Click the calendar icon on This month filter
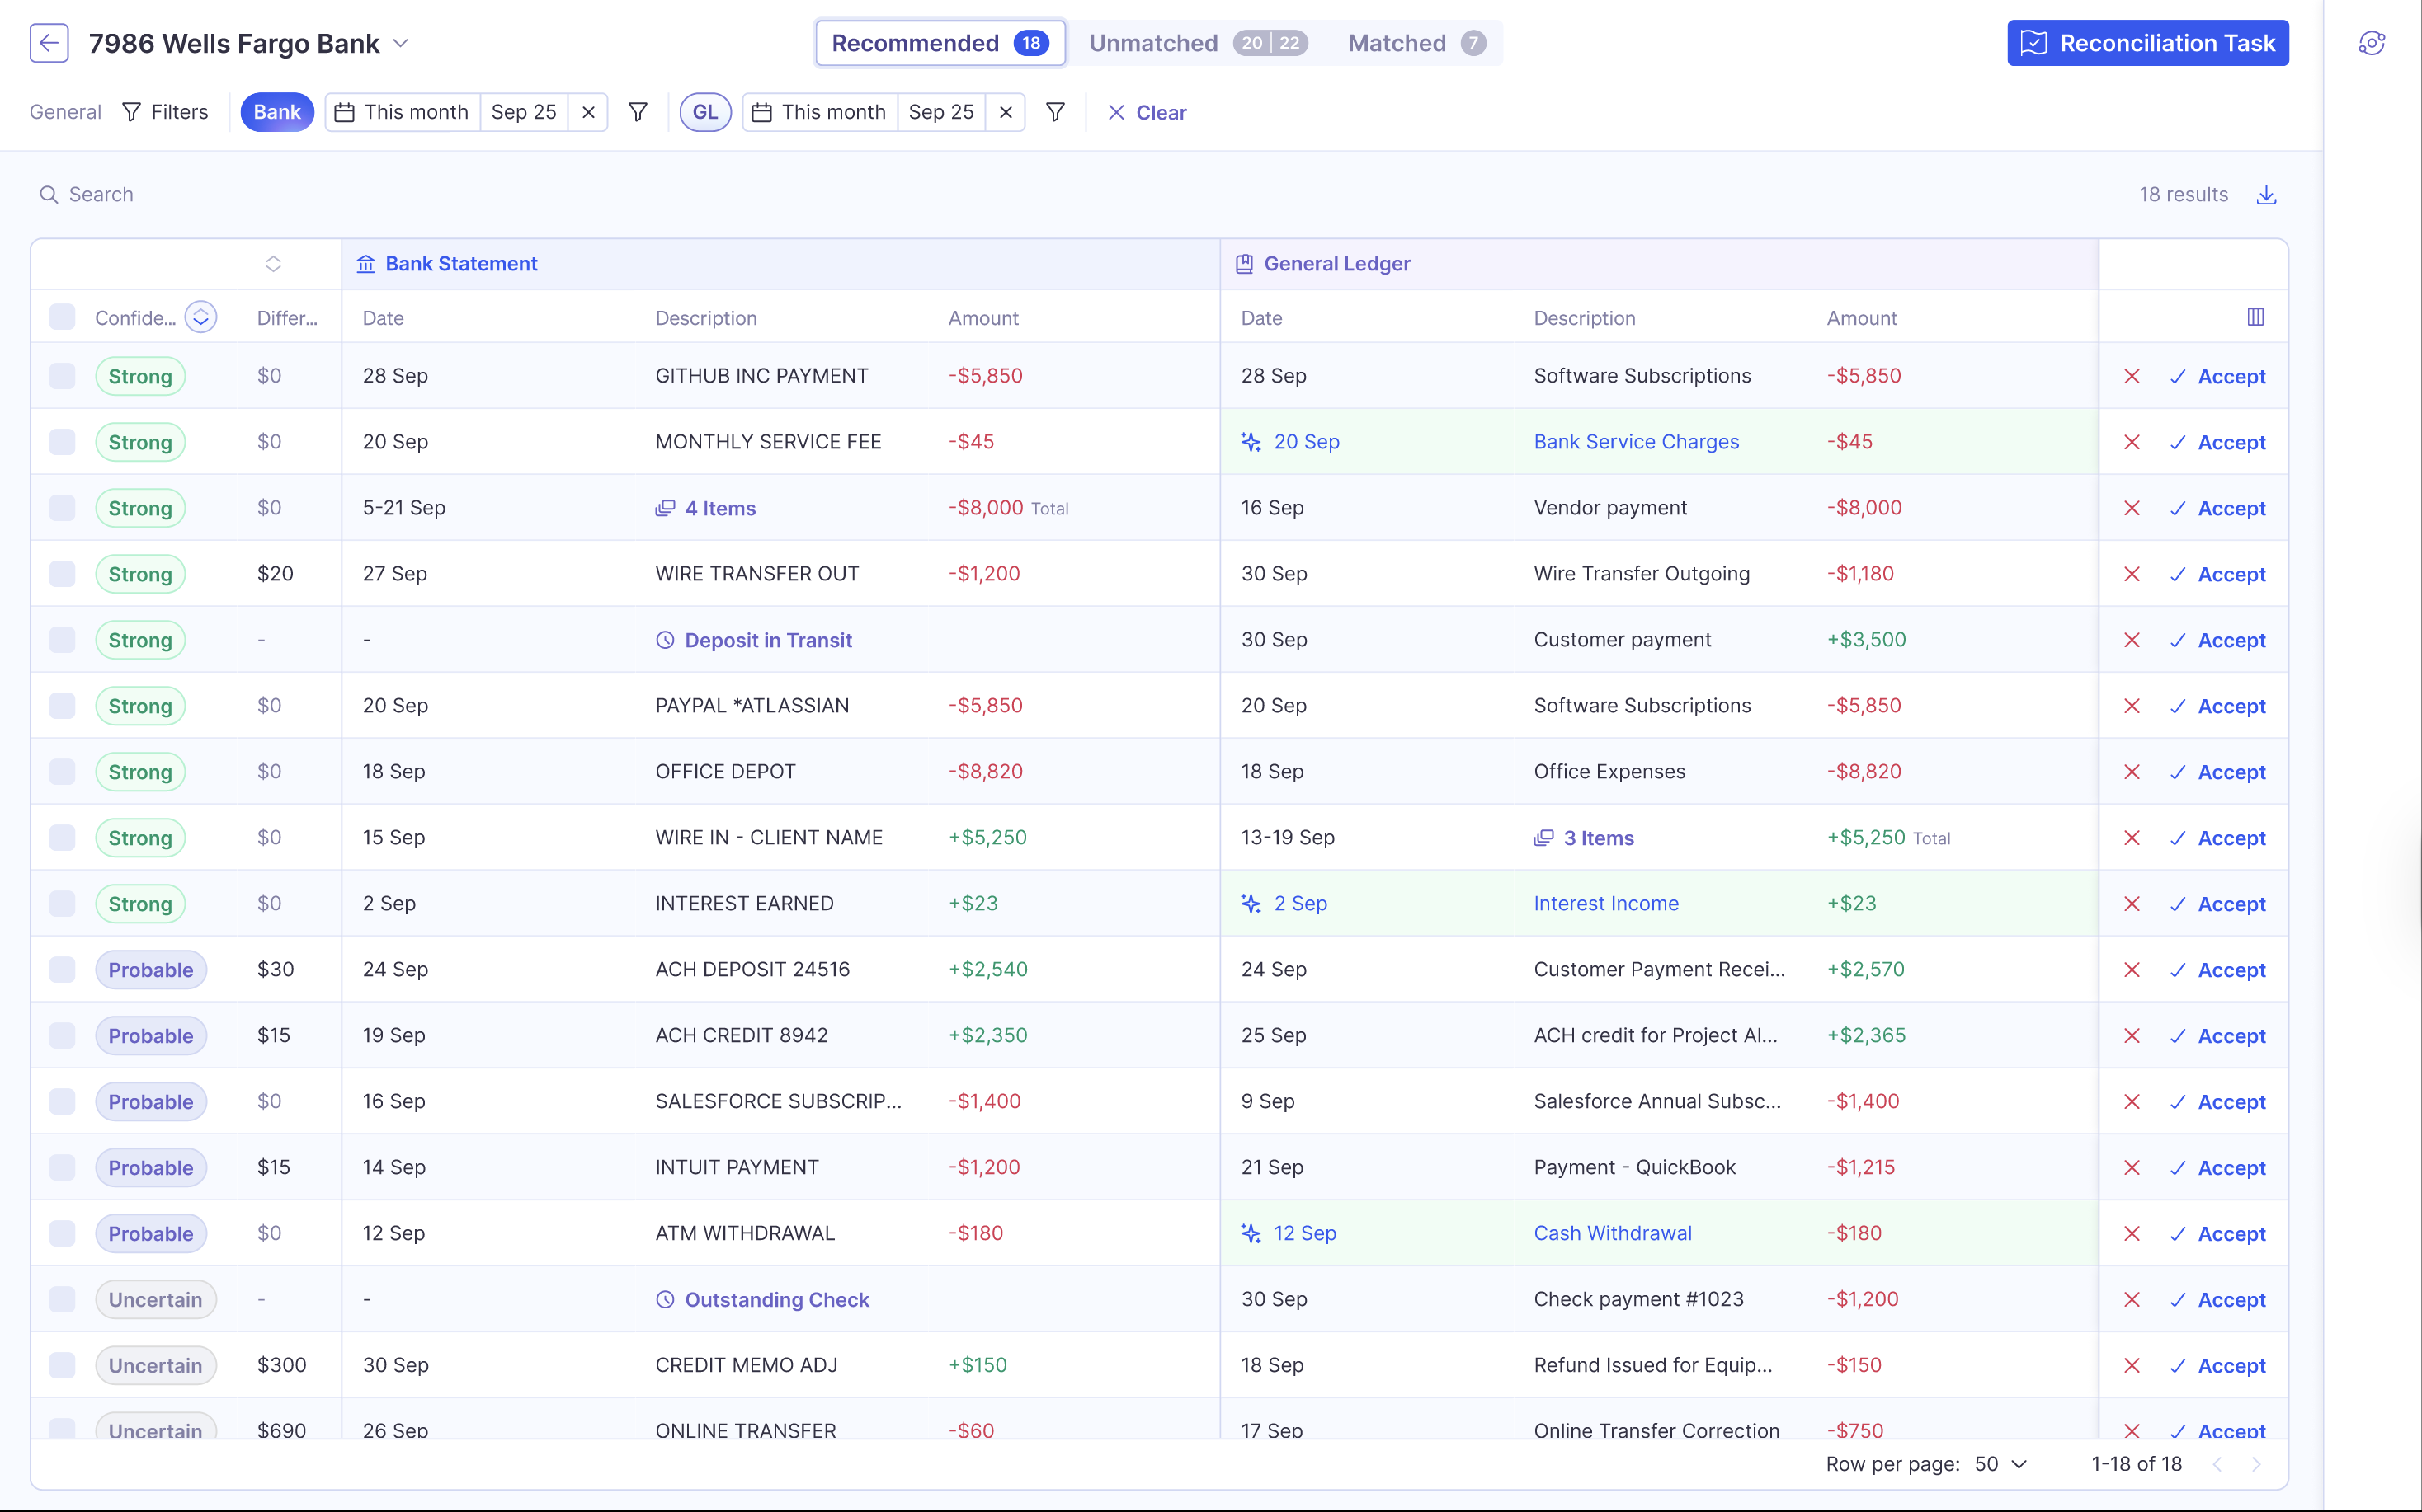The image size is (2422, 1512). (x=345, y=112)
